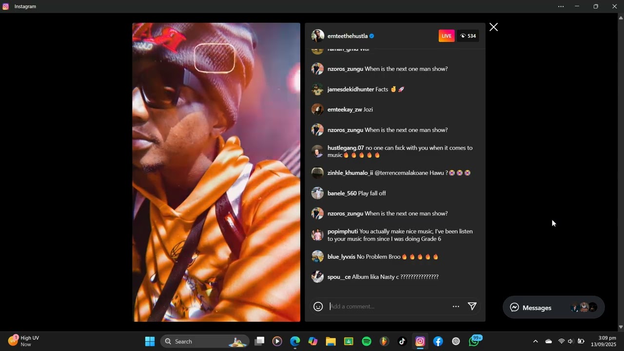
Task: Open High UV weather widget
Action: point(24,341)
